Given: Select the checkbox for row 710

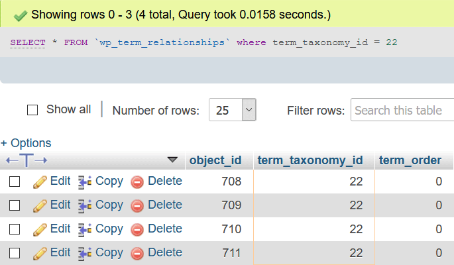Looking at the screenshot, I should pos(15,229).
